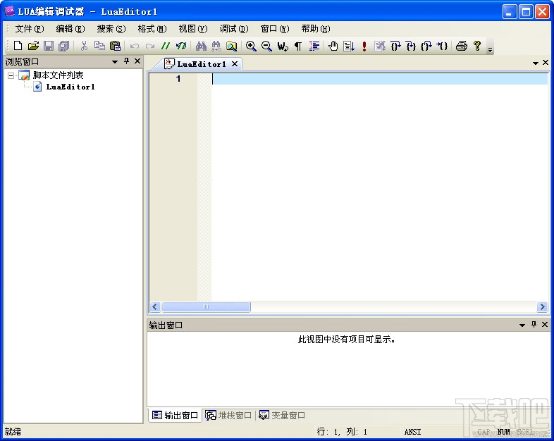This screenshot has height=441, width=554.
Task: Click the hand breakpoint icon
Action: click(333, 46)
